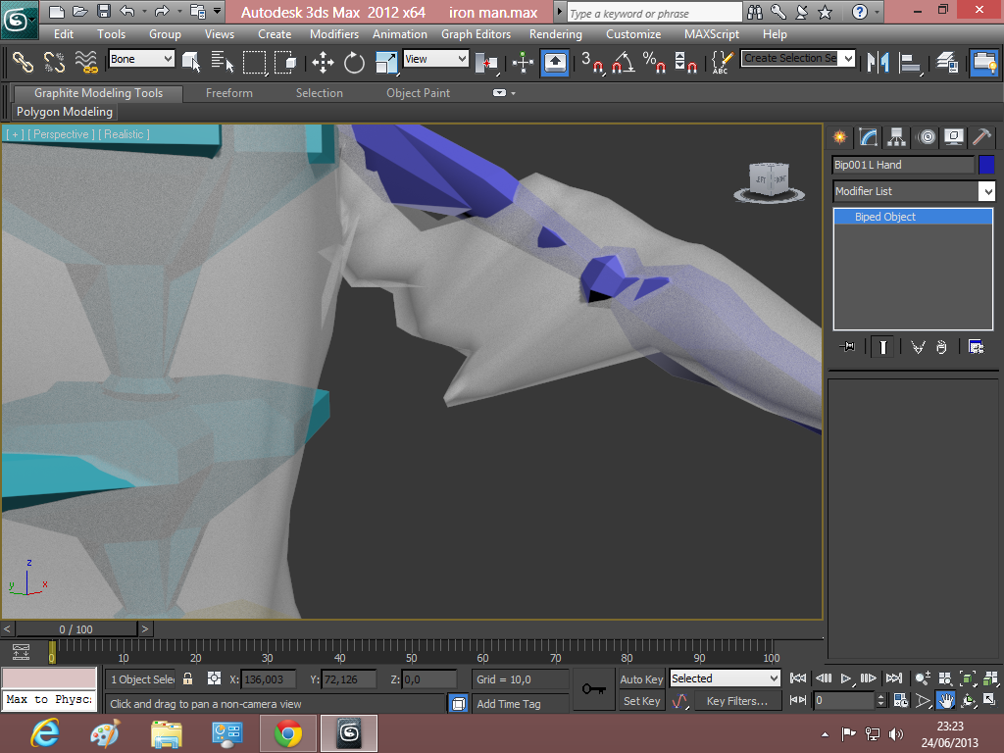This screenshot has width=1004, height=753.
Task: Click the X coordinate field
Action: 269,679
